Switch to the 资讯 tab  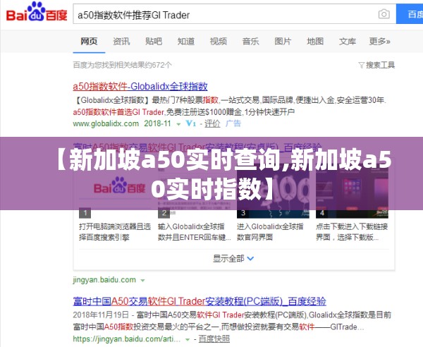(121, 42)
